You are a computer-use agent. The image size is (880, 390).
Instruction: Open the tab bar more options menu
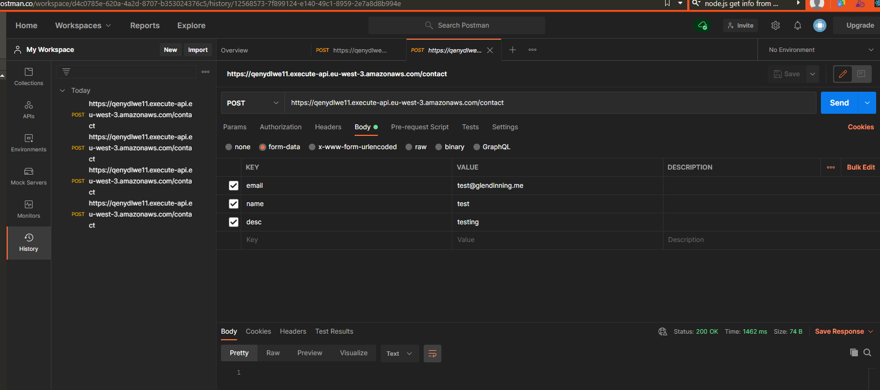533,50
